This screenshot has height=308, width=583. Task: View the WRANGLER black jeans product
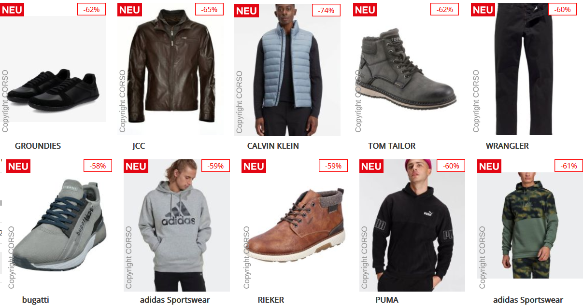(524, 69)
